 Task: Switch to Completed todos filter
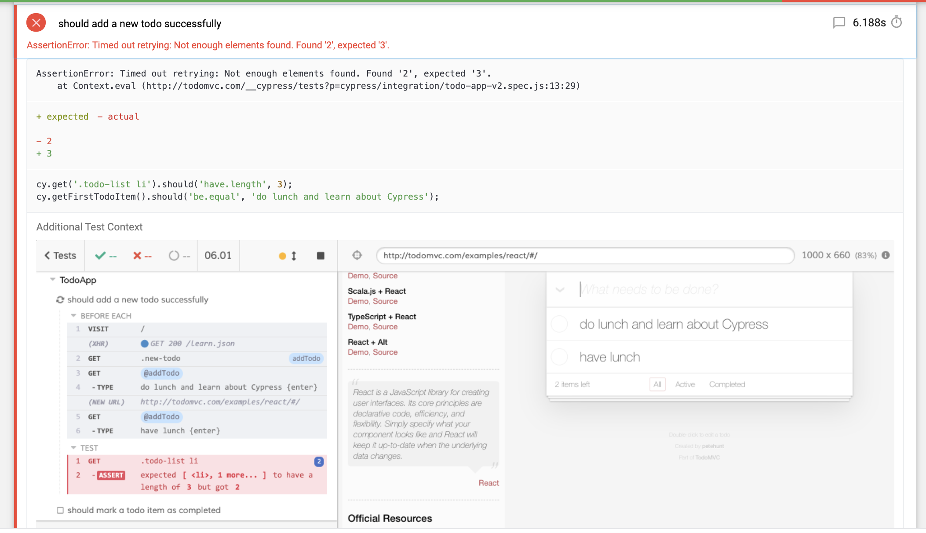click(727, 384)
